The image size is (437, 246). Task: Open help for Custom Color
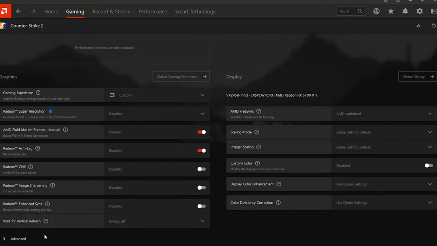[257, 163]
